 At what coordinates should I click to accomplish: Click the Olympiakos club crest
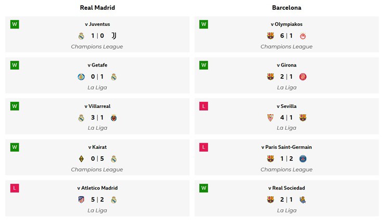pyautogui.click(x=303, y=36)
